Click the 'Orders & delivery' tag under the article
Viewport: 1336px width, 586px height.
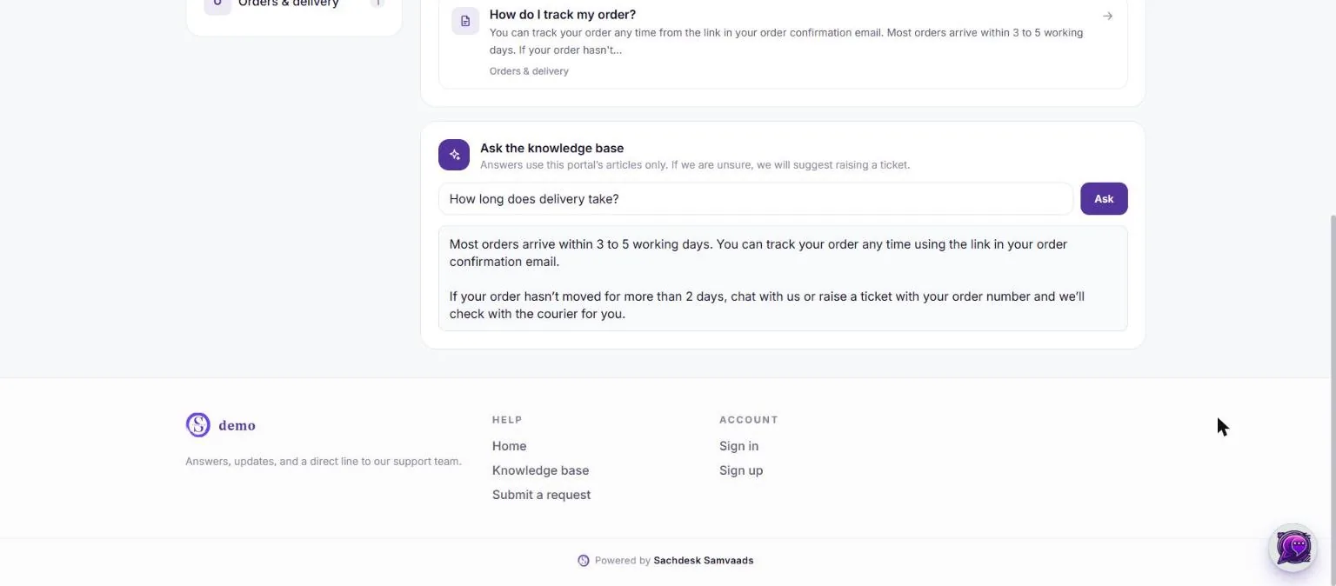(x=529, y=71)
